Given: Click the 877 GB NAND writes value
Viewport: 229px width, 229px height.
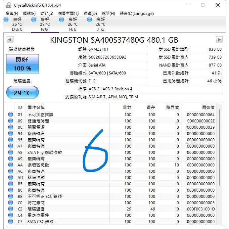Looking at the screenshot, I should tap(206, 65).
